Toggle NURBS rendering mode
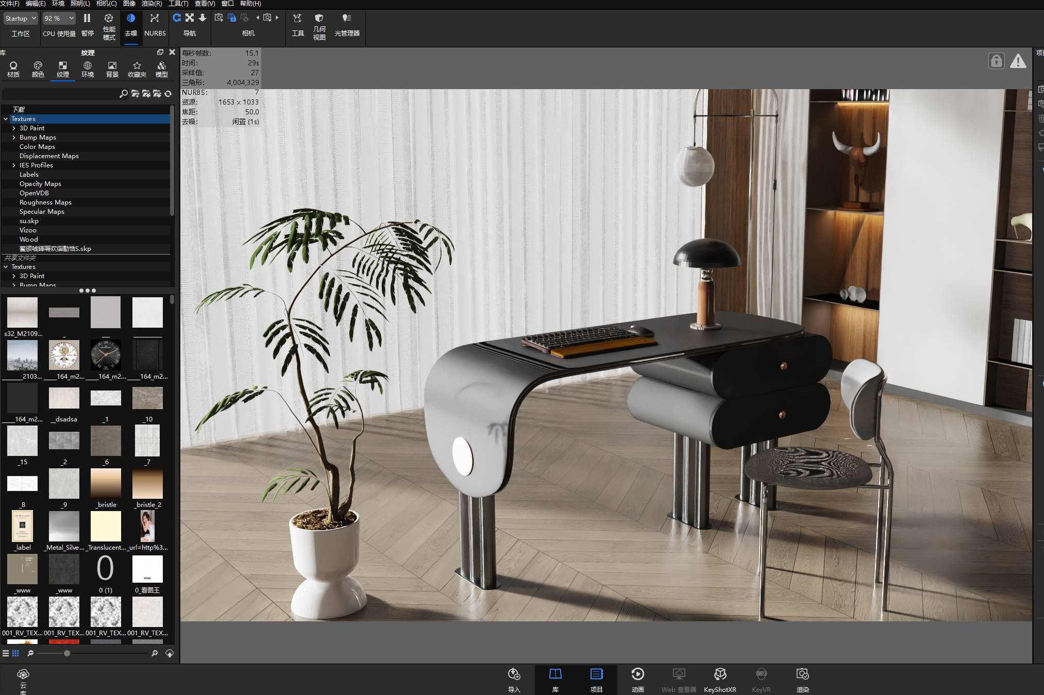This screenshot has width=1044, height=695. click(155, 25)
